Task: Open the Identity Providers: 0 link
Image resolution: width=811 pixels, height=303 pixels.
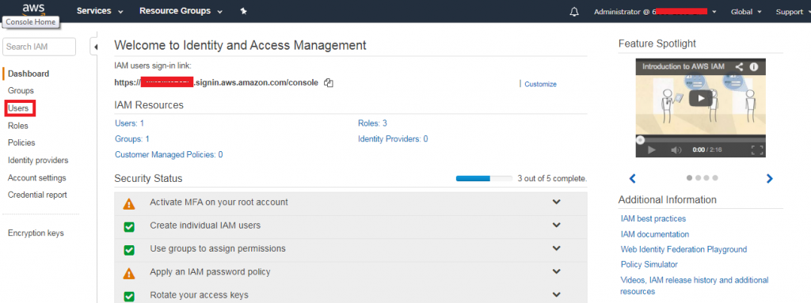Action: point(393,138)
